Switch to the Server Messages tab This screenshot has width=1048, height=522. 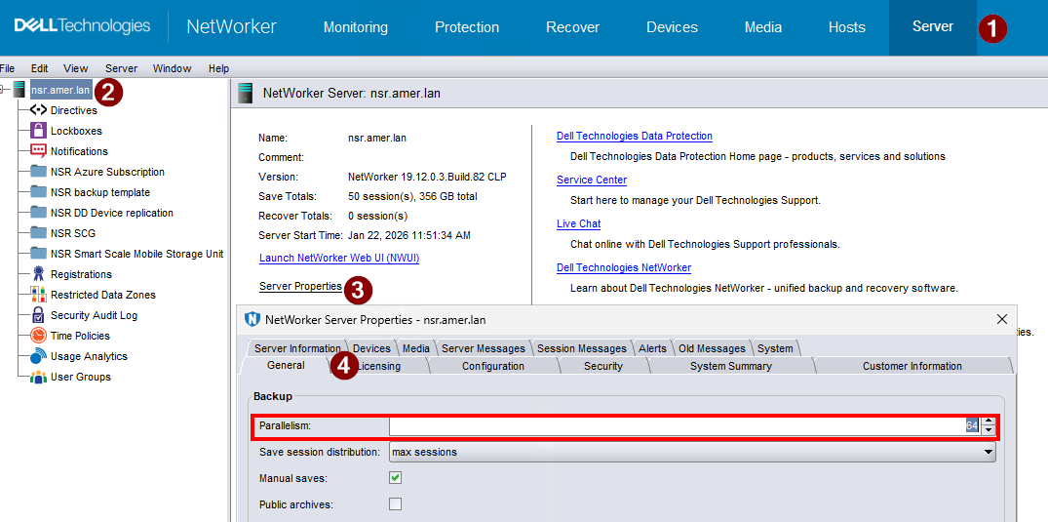484,348
